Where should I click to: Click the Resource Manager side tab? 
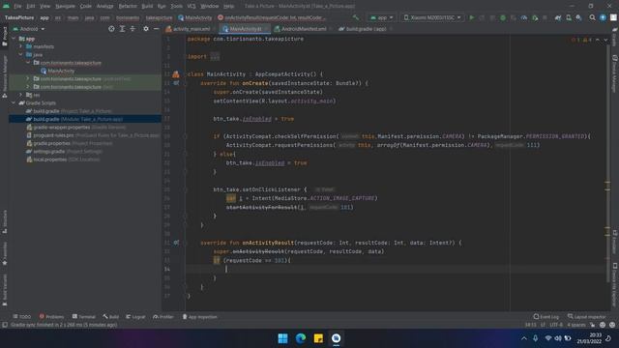coord(5,76)
